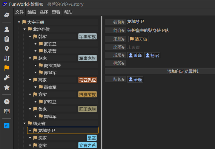Open the AI assistant icon
The height and width of the screenshot is (149, 215).
(7, 125)
